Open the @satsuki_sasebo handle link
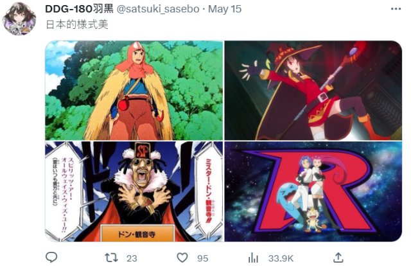The image size is (411, 266). pos(158,9)
